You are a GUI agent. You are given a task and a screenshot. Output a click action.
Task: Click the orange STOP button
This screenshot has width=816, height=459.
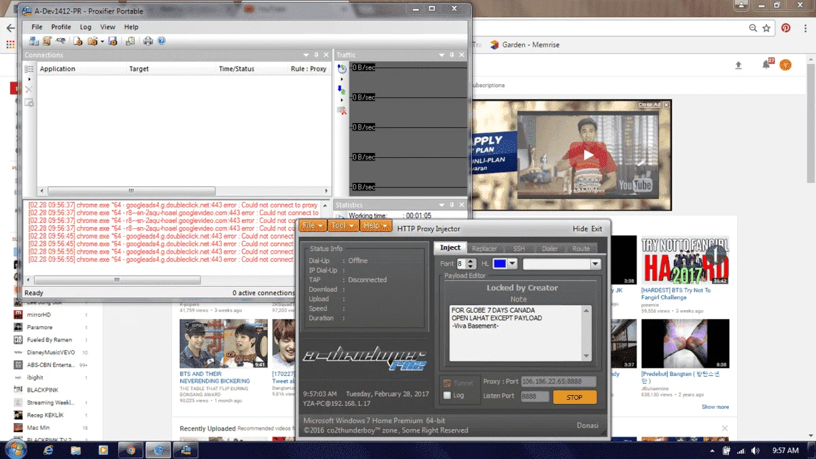pyautogui.click(x=575, y=397)
